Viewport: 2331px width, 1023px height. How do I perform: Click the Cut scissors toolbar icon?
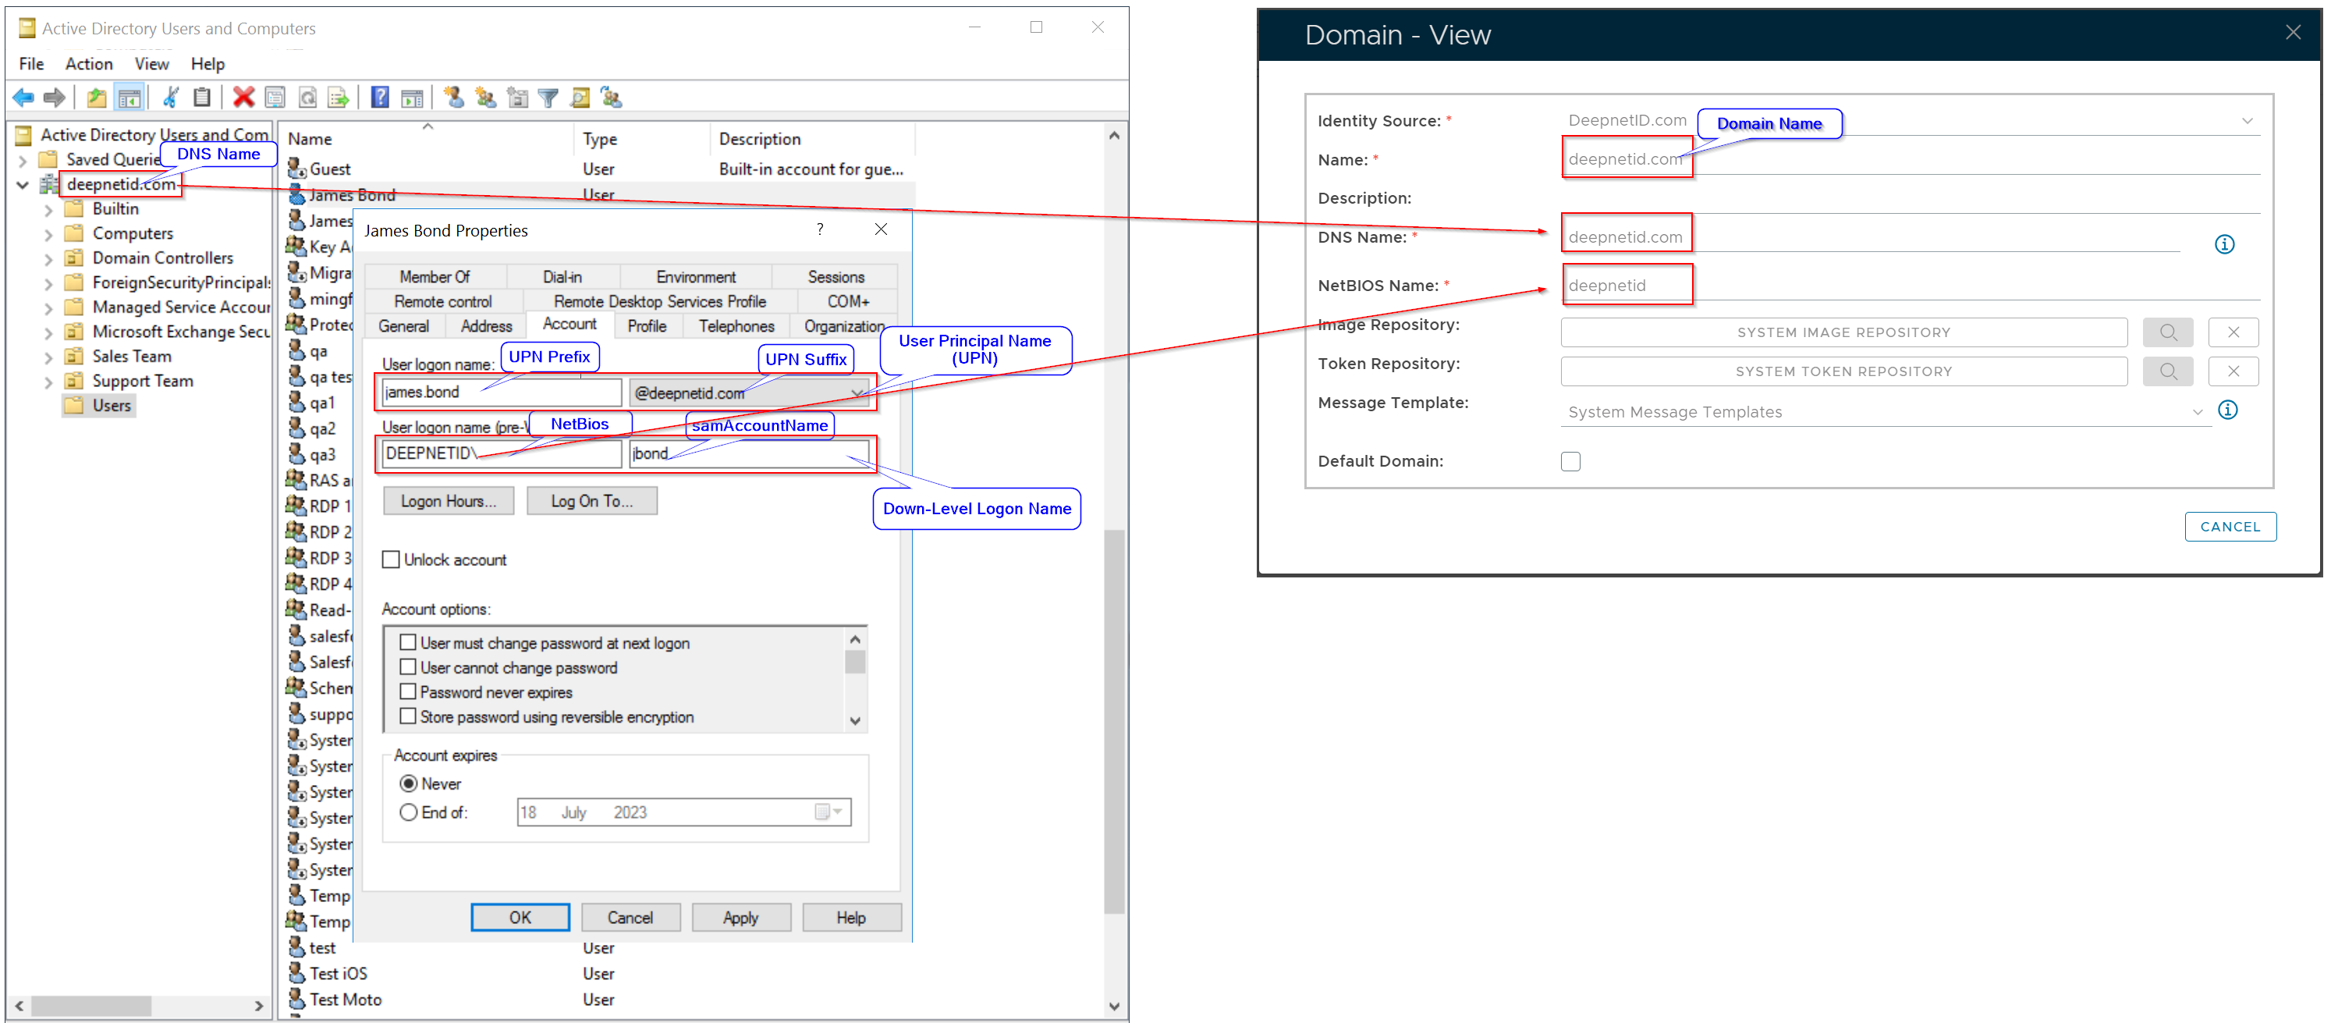tap(171, 97)
